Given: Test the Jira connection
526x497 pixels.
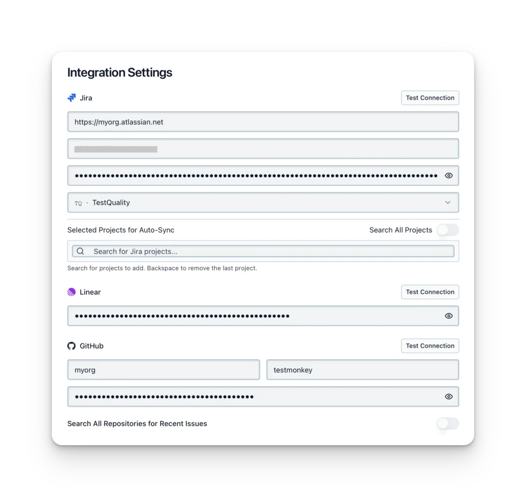Looking at the screenshot, I should (430, 98).
